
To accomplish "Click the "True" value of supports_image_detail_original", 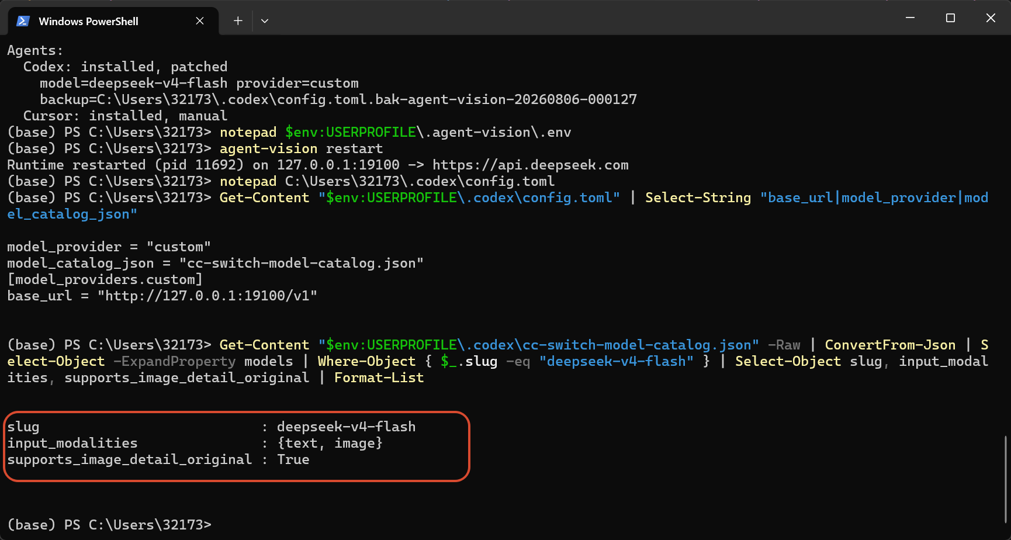I will 293,459.
